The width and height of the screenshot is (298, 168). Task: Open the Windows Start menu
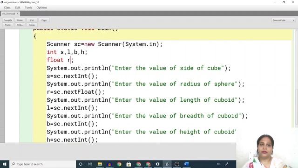(5, 164)
